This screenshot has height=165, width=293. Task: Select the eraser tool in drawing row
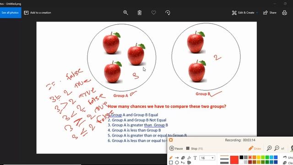183,158
